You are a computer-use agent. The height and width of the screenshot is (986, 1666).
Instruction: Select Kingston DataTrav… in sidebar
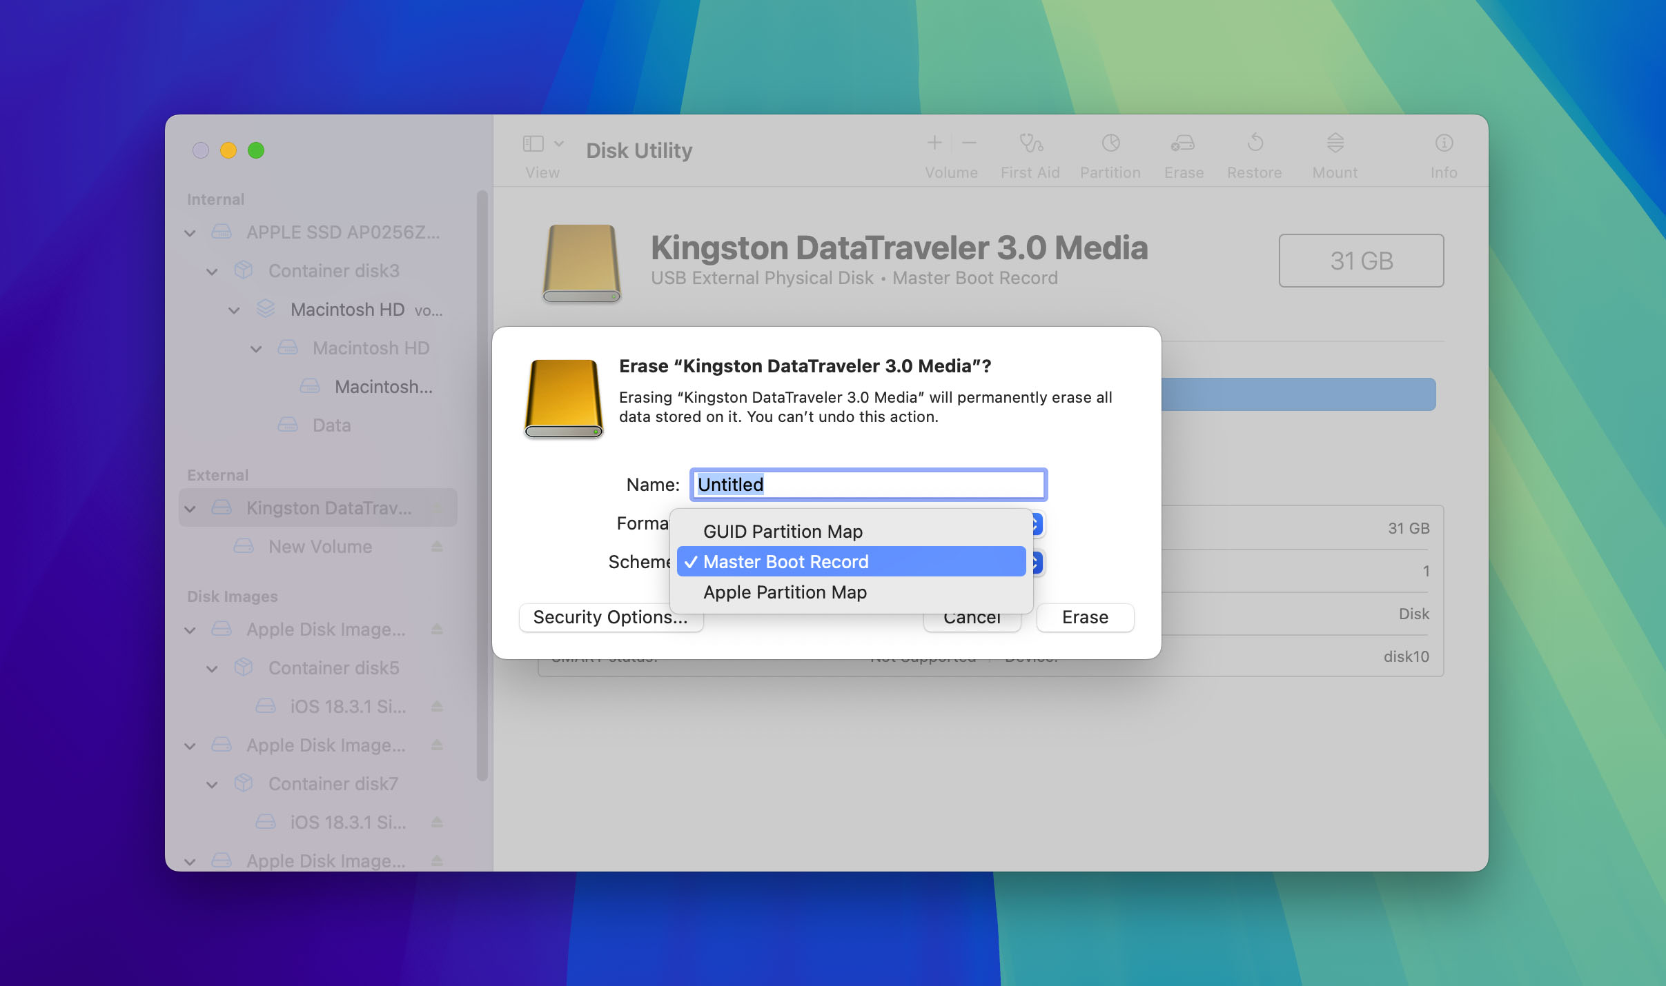(x=317, y=507)
